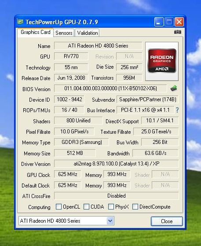The width and height of the screenshot is (201, 246).
Task: Click the GPU Clock row Memory 993 MHz
Action: click(x=117, y=174)
